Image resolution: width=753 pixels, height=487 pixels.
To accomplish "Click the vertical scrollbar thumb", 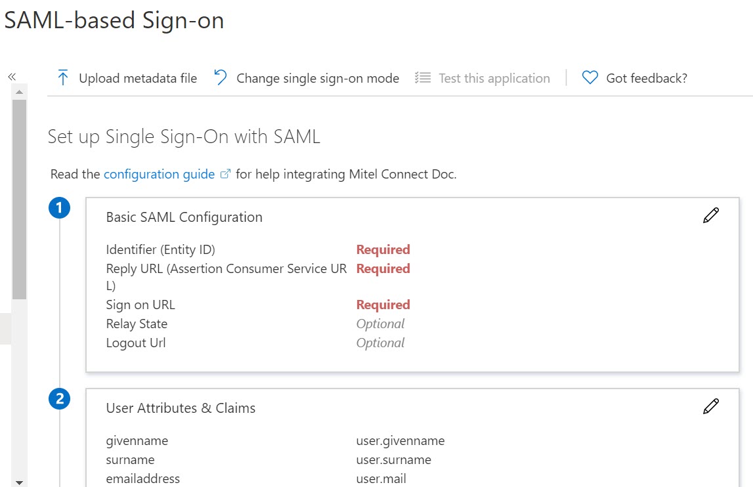I will click(19, 200).
